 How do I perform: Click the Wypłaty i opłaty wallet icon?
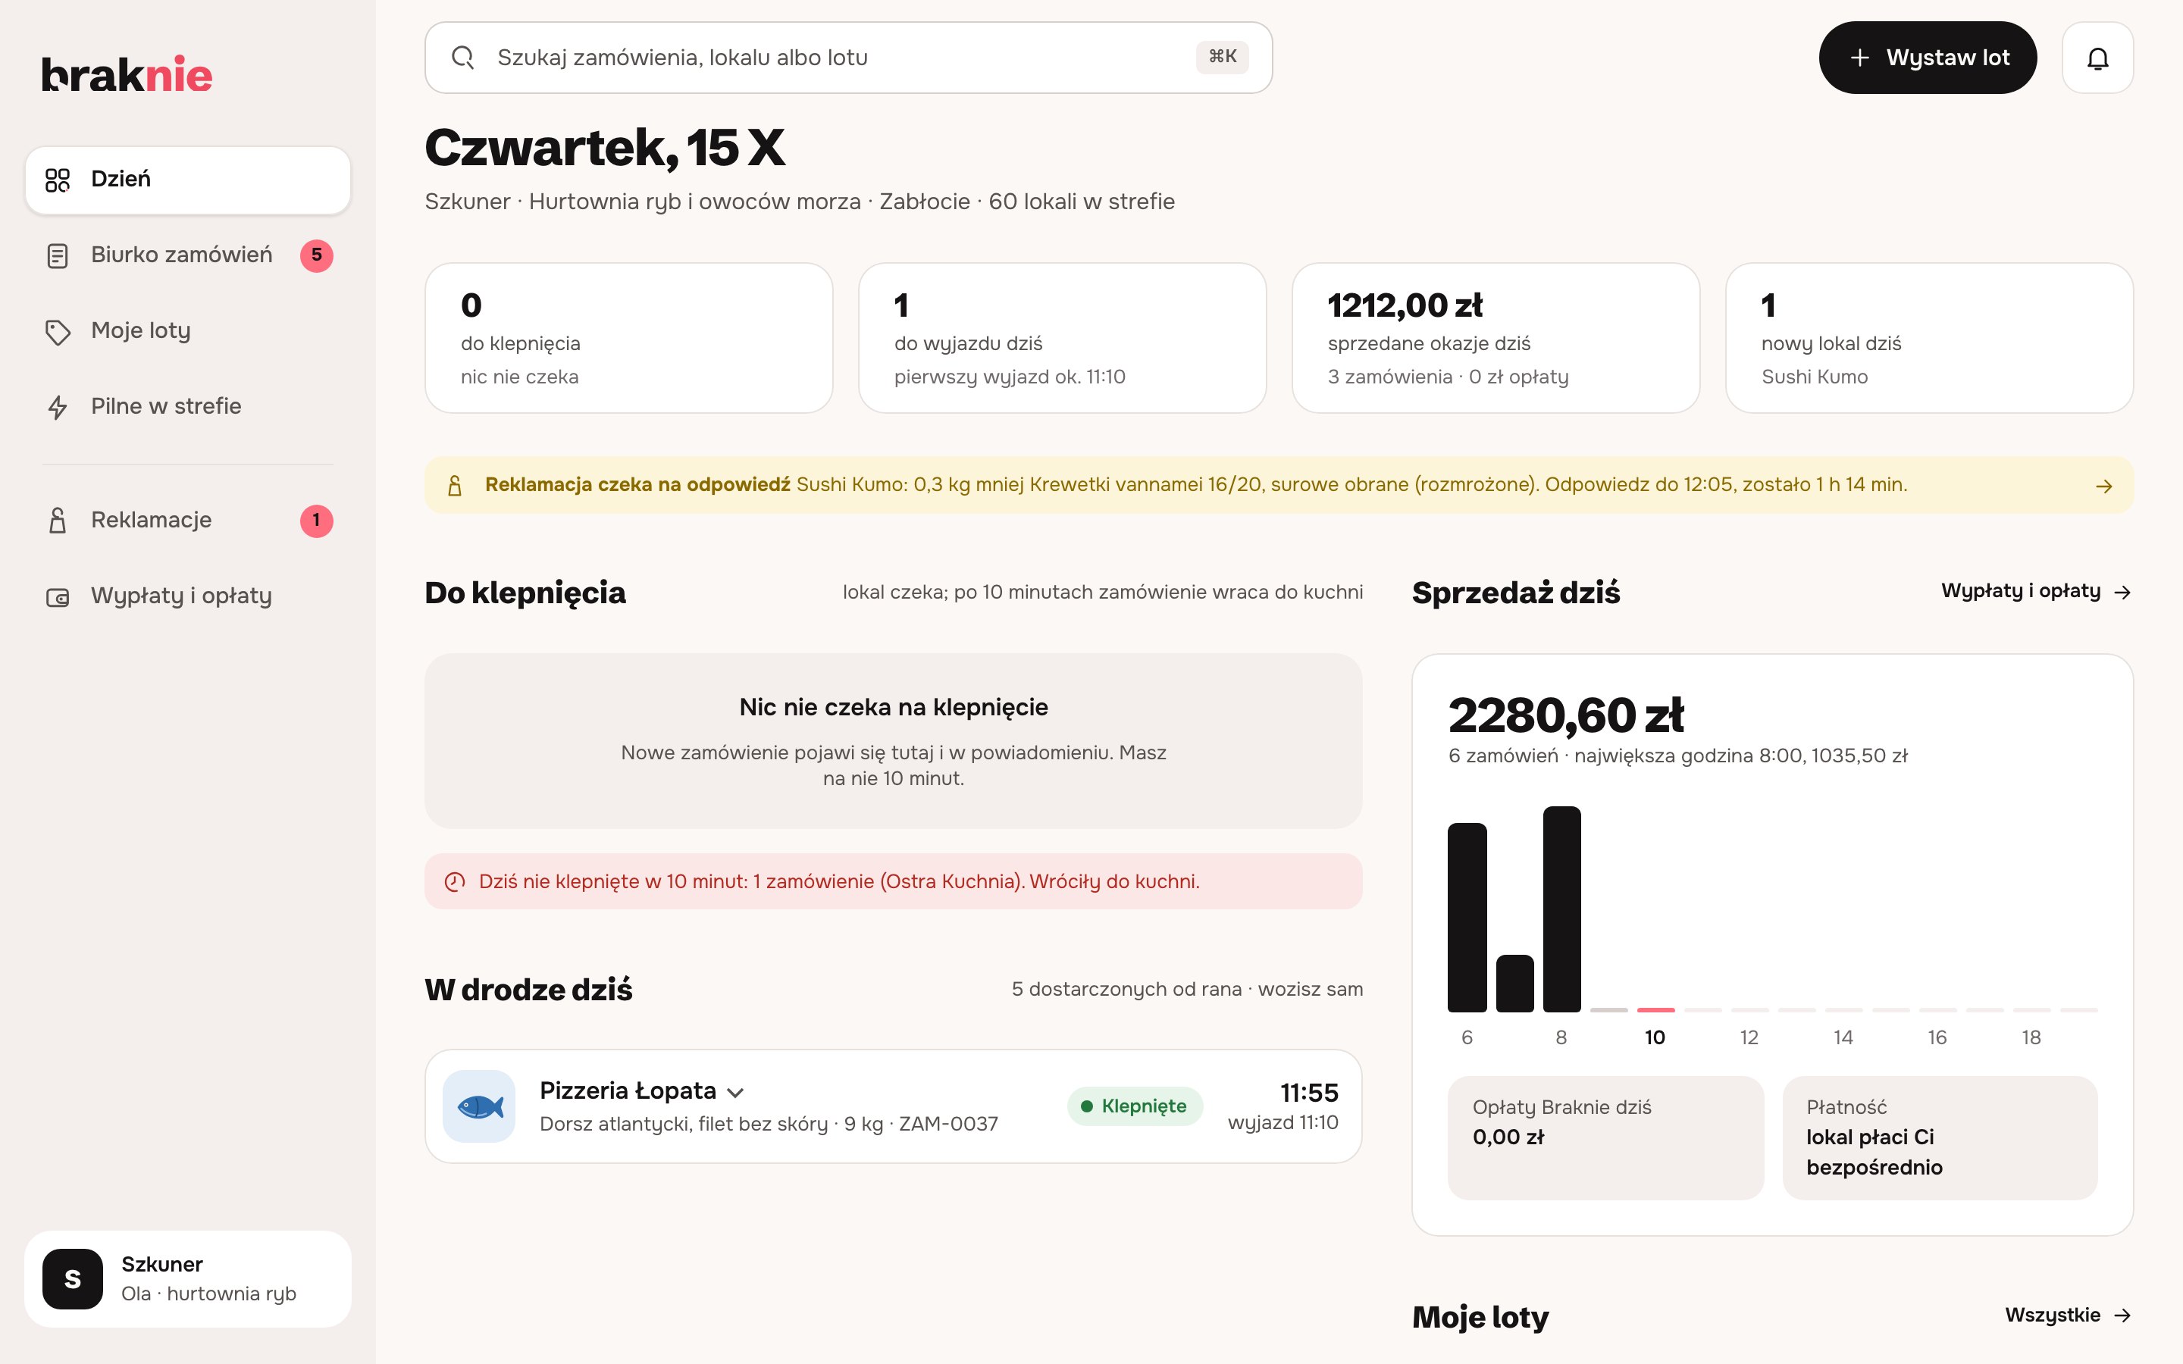pos(58,596)
